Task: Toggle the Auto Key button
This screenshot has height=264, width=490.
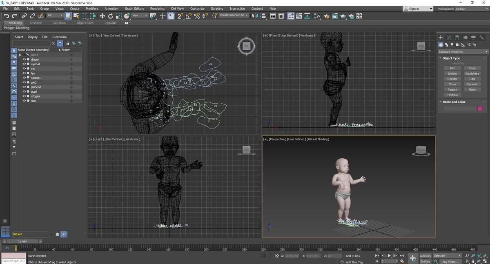Action: pos(425,256)
